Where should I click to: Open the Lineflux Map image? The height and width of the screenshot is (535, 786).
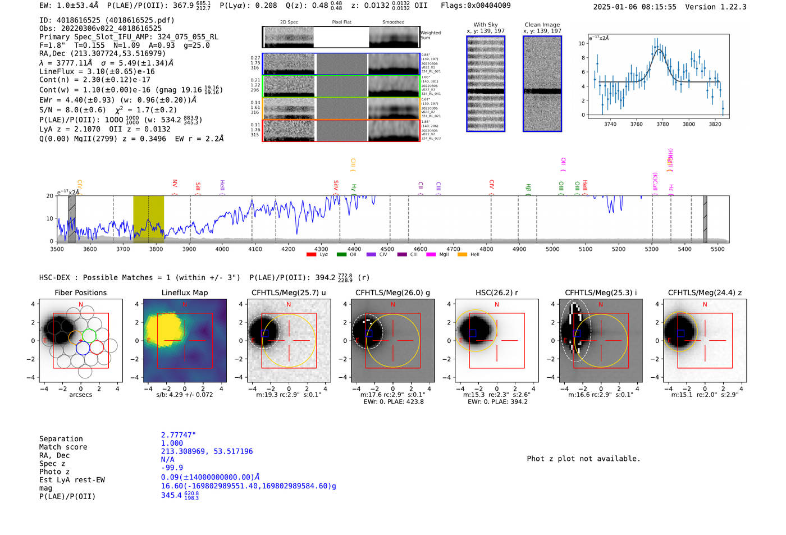(185, 341)
